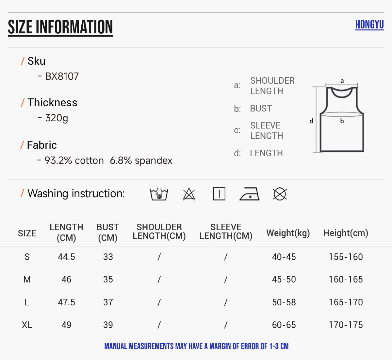Click the hand wash symbol icon

point(159,194)
